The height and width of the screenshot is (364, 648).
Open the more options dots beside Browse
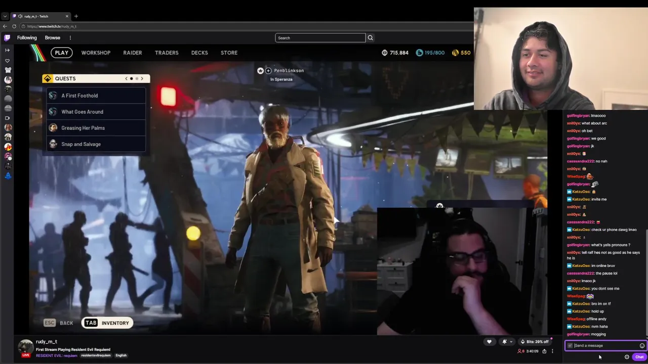click(70, 38)
